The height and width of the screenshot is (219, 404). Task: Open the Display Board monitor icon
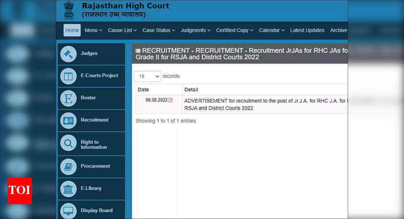(x=68, y=211)
